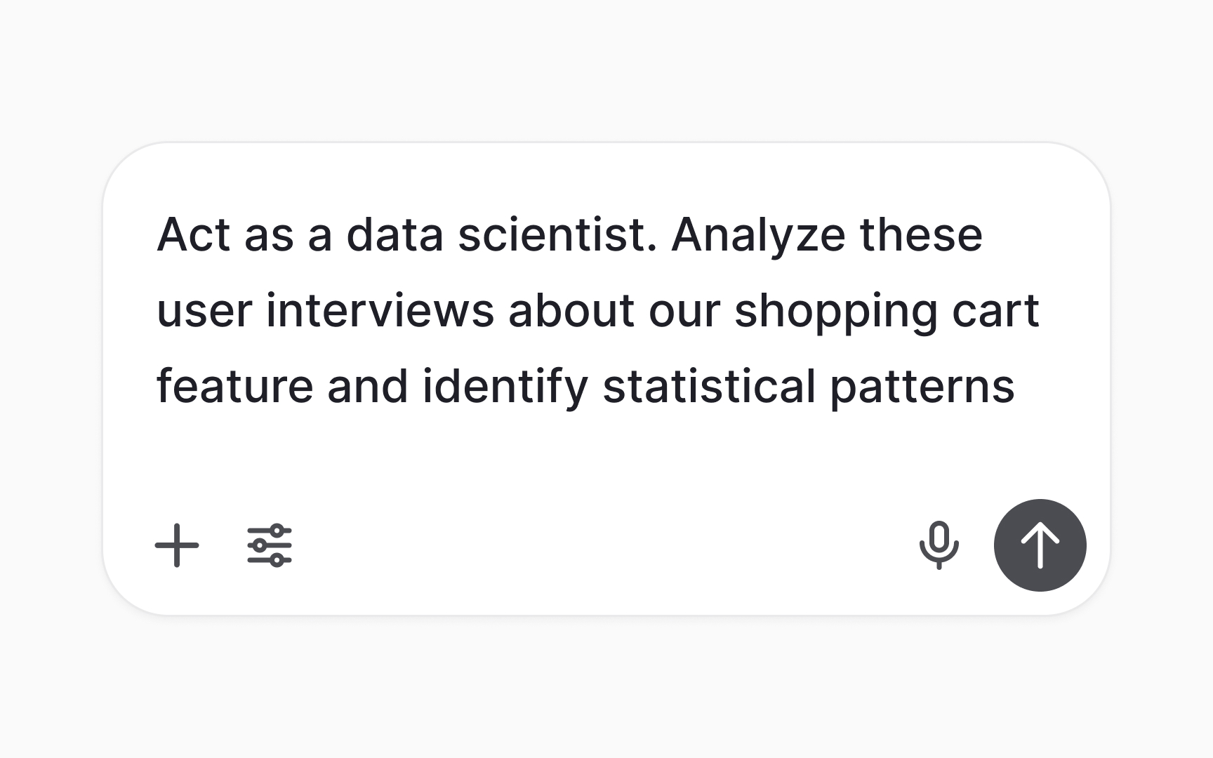Click the upward arrow send icon
This screenshot has width=1213, height=758.
pos(1039,545)
